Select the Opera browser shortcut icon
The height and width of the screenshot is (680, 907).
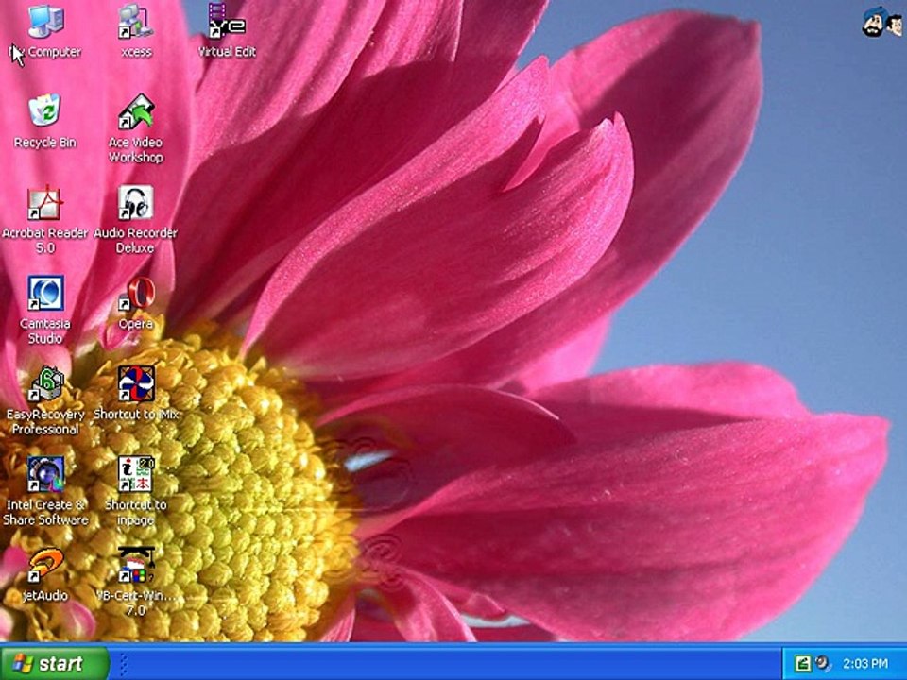(136, 293)
